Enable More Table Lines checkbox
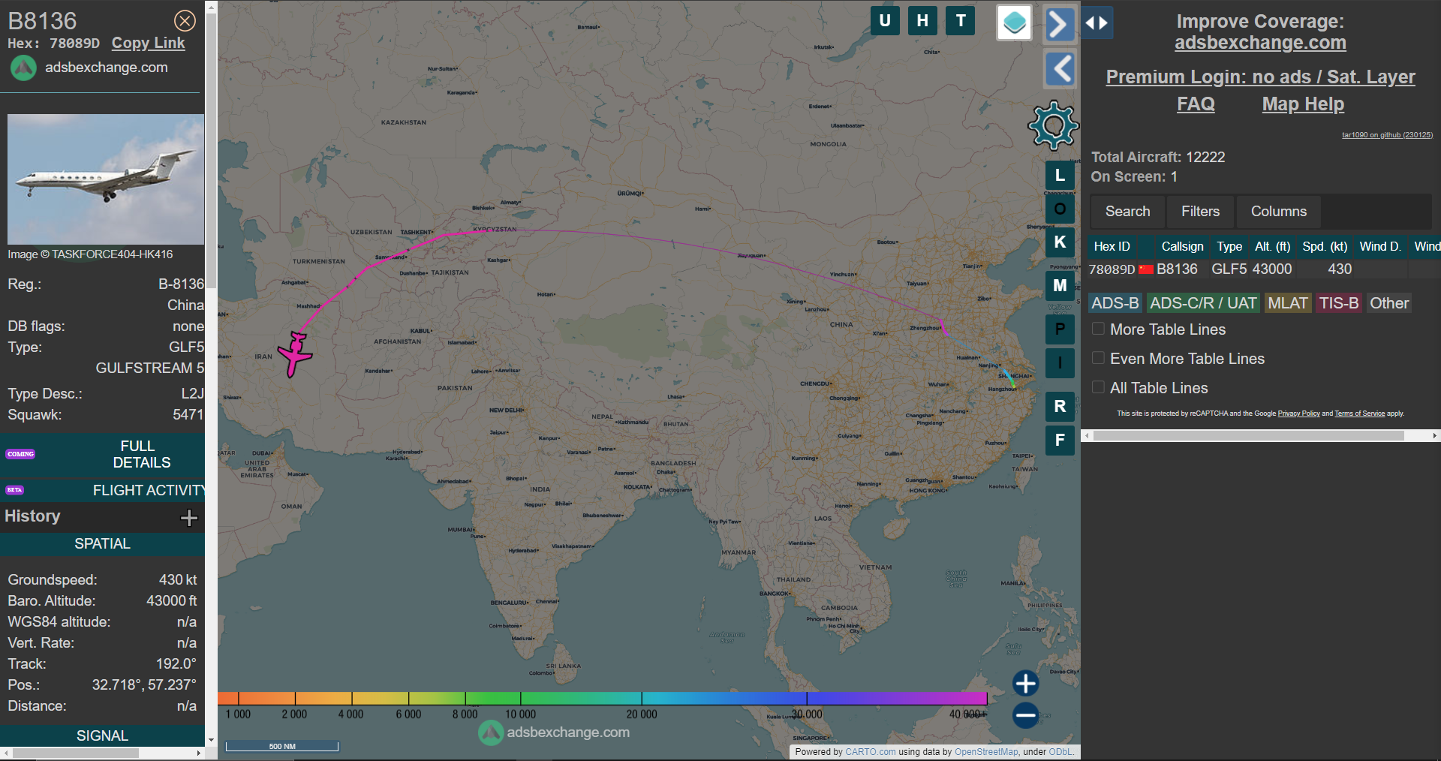 tap(1098, 329)
